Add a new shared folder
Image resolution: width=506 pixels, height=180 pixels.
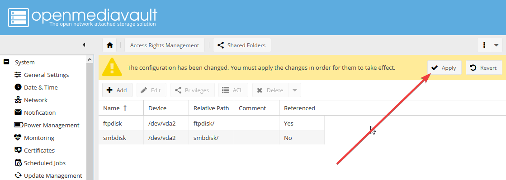pos(117,90)
